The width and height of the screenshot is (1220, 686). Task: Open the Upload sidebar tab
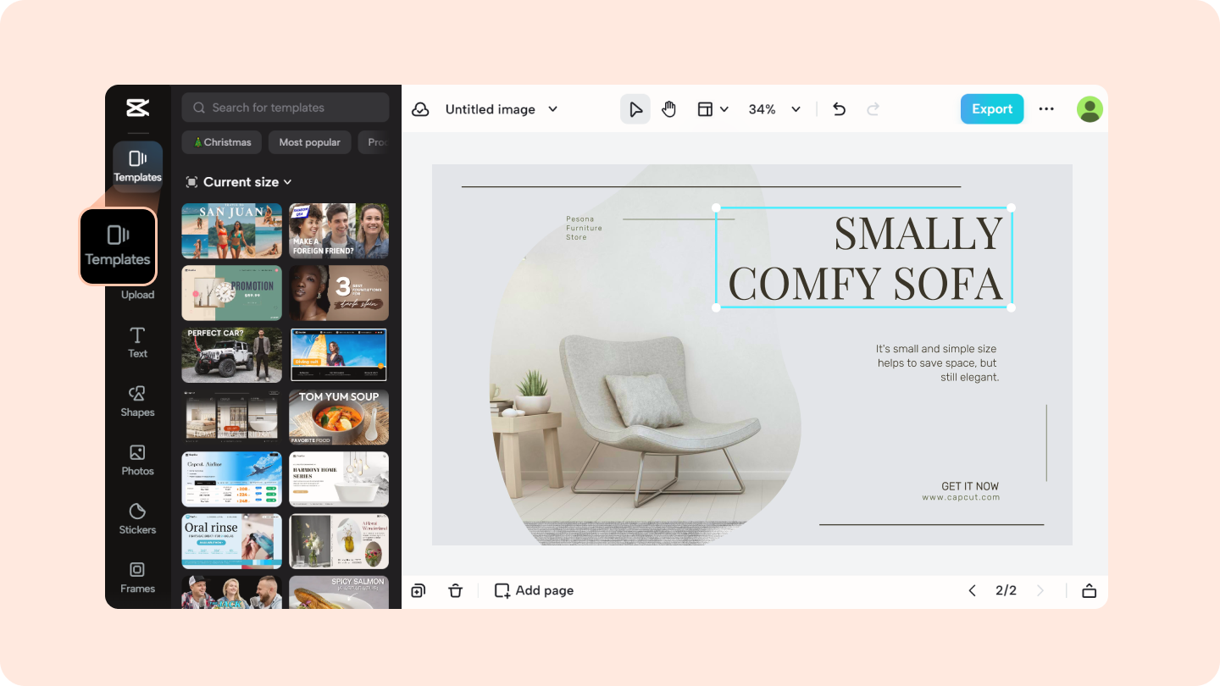click(x=137, y=295)
